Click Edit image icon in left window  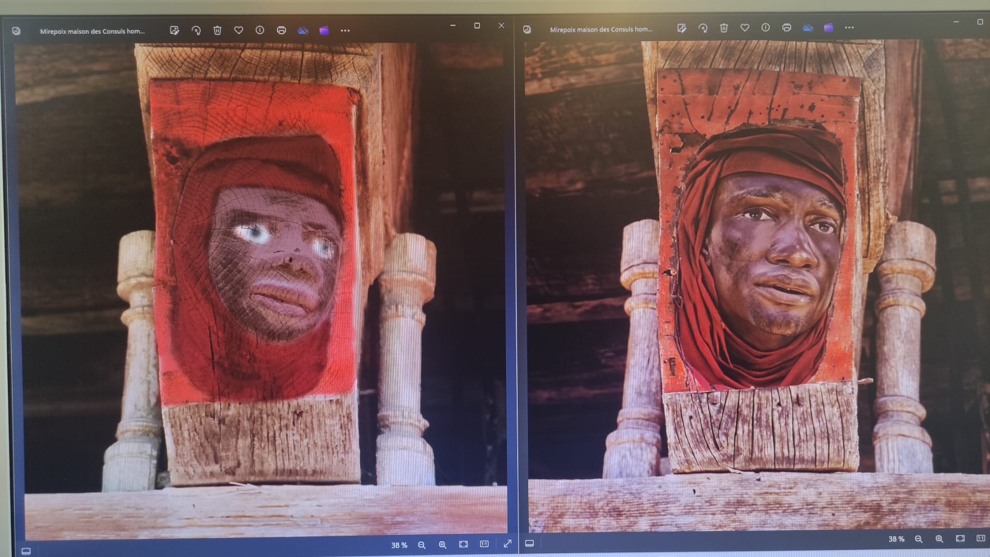pyautogui.click(x=175, y=30)
